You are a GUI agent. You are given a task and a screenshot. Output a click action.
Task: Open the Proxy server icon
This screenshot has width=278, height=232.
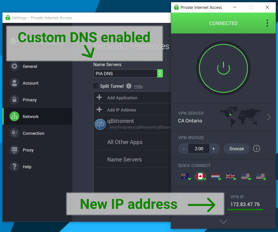pos(14,150)
